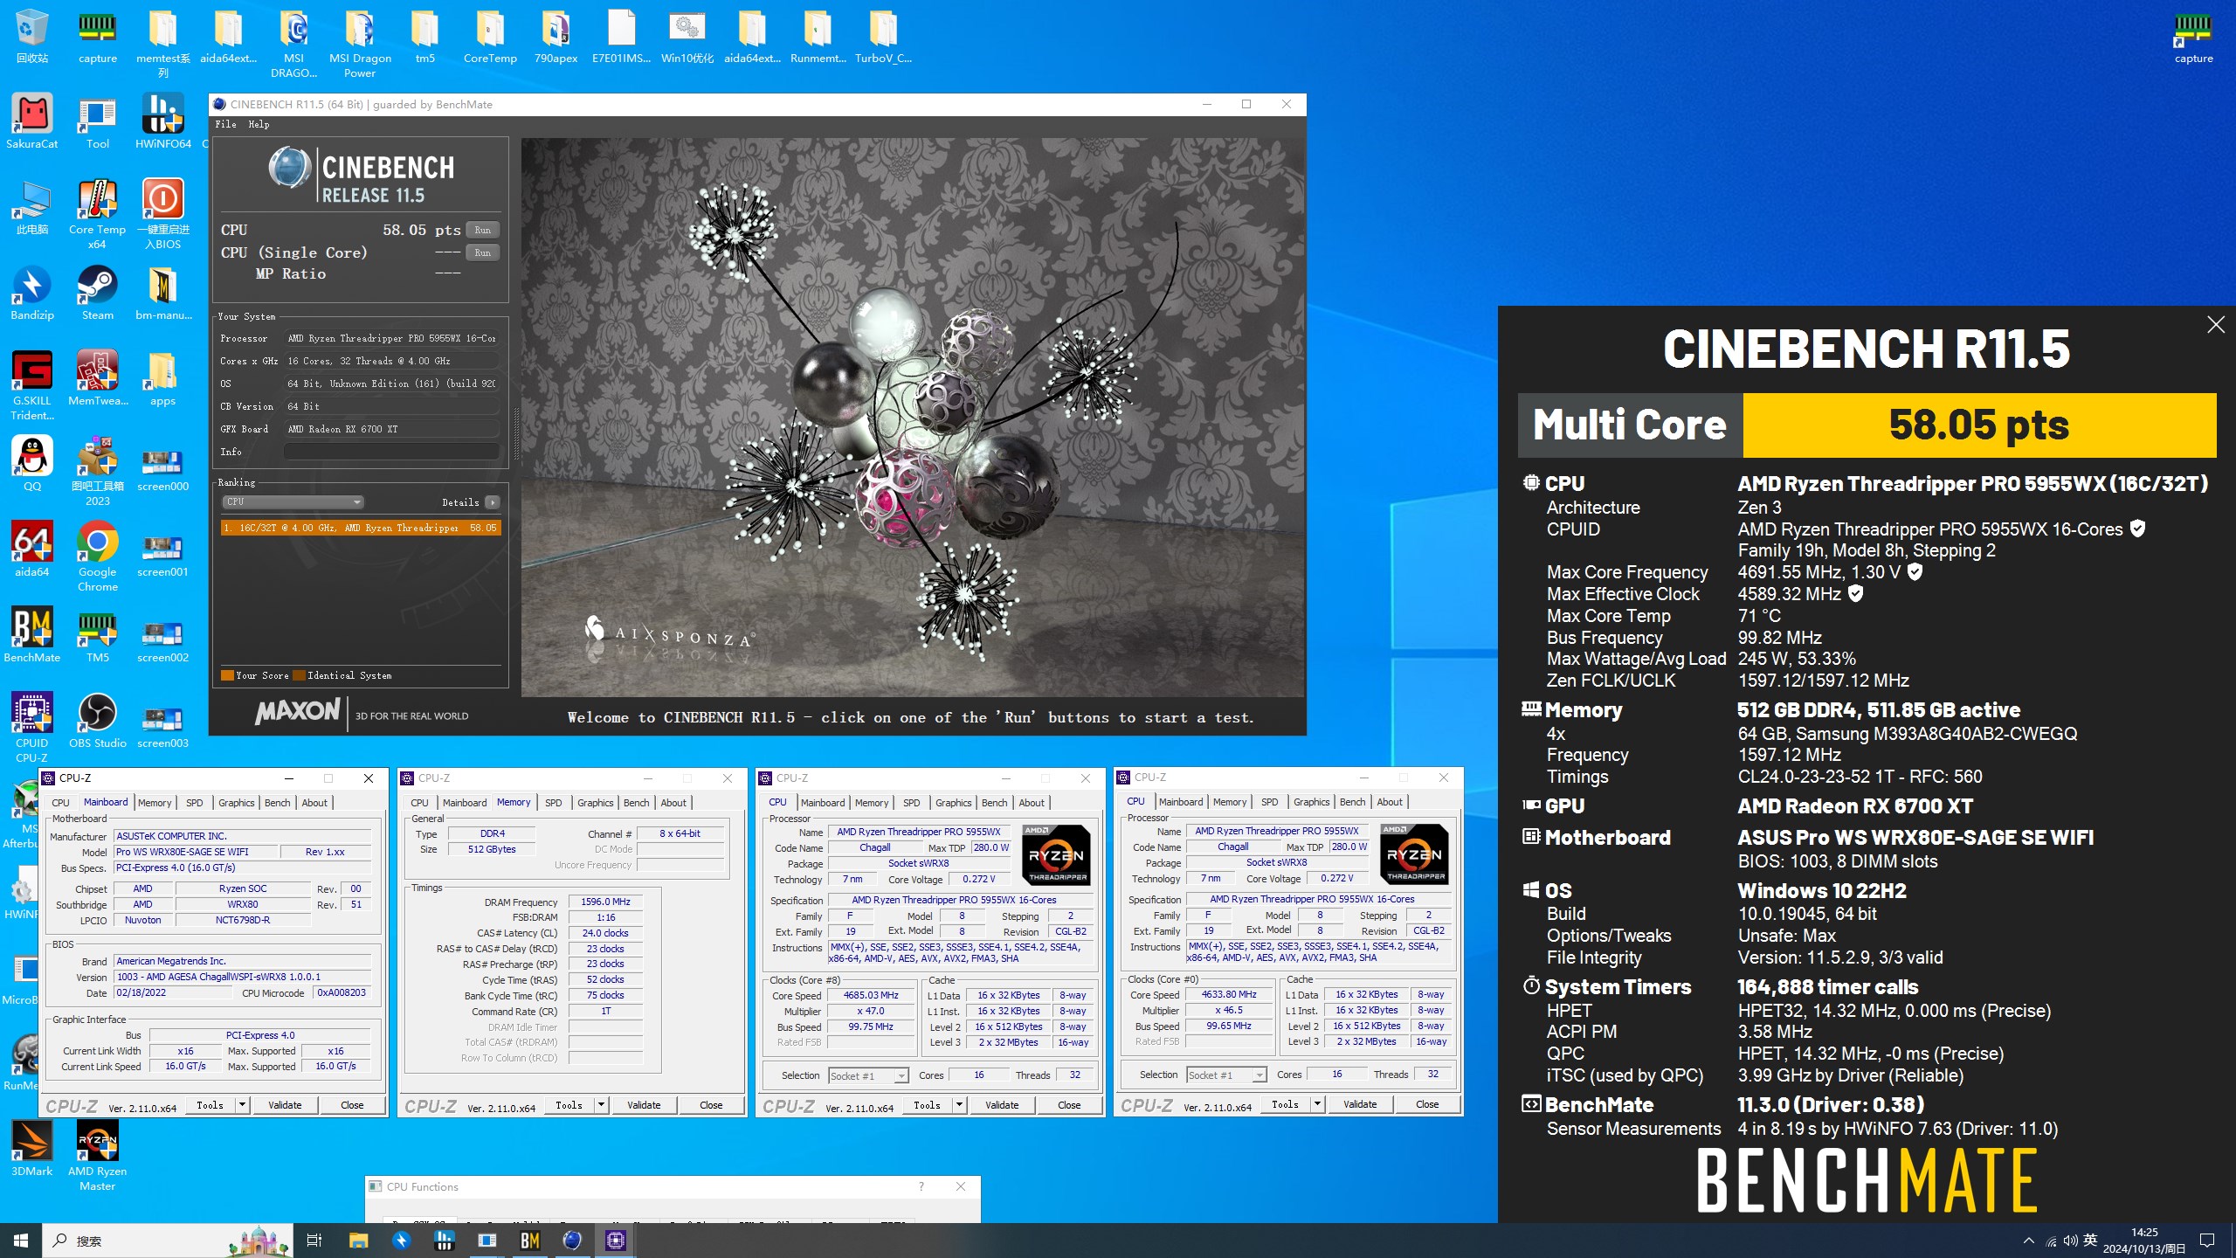Open the TM5 desktop icon

point(97,635)
